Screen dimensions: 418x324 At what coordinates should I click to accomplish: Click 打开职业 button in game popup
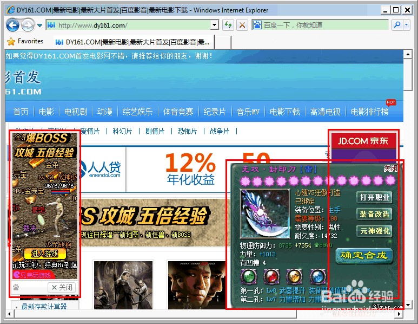(x=375, y=197)
